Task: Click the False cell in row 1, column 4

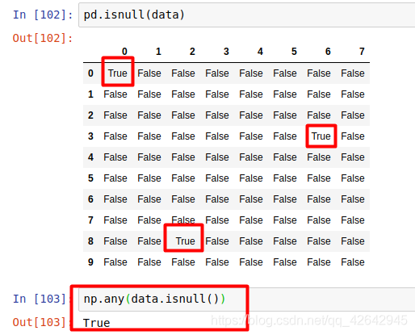Action: tap(251, 94)
